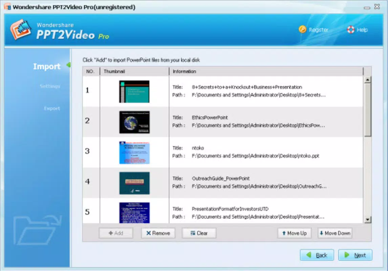Screen dimensions: 388x271
Task: Click the Add button
Action: click(x=116, y=233)
